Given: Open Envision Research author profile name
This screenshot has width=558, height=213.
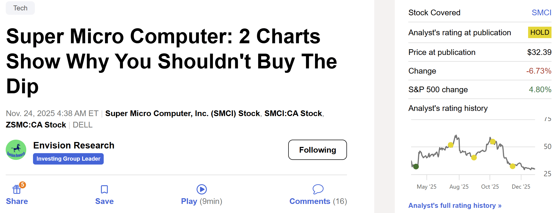Looking at the screenshot, I should [74, 145].
